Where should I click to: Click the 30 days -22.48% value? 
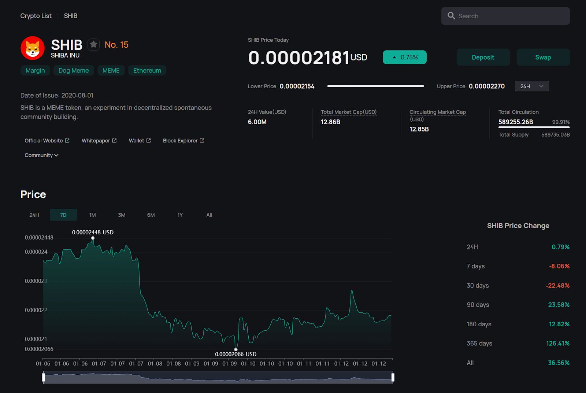pos(558,286)
